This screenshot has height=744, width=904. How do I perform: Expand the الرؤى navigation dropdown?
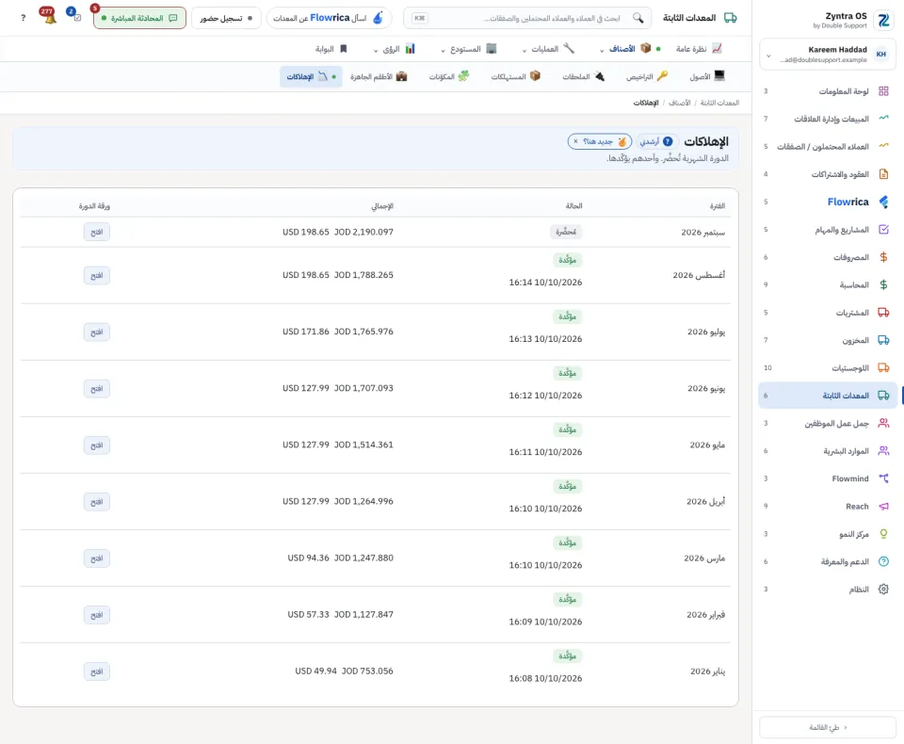pos(395,49)
